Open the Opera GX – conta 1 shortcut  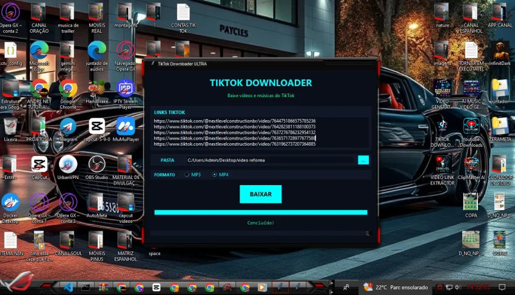click(x=39, y=209)
